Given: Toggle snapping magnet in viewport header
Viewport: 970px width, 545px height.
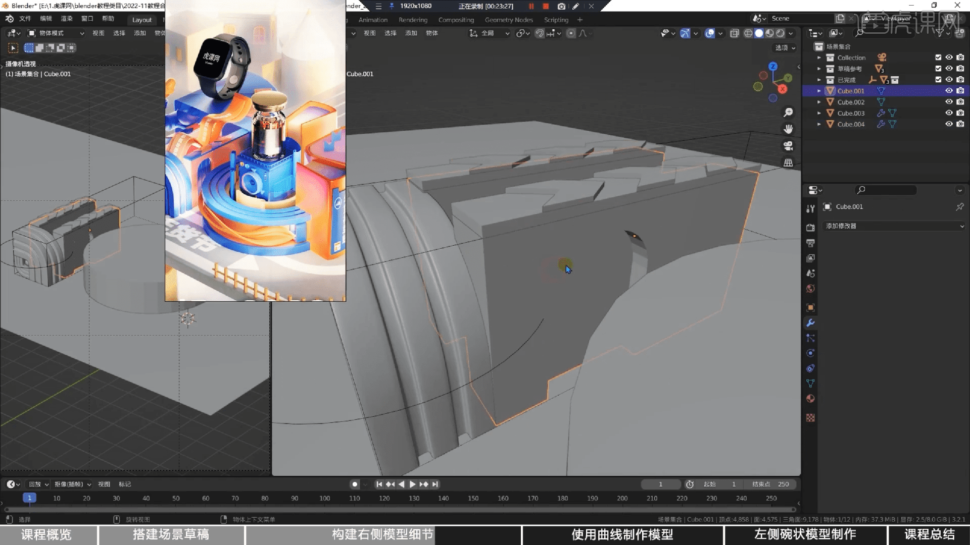Looking at the screenshot, I should (x=540, y=33).
